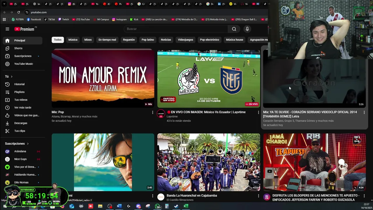
Task: Select the Reguetón filter chip
Action: coord(129,40)
